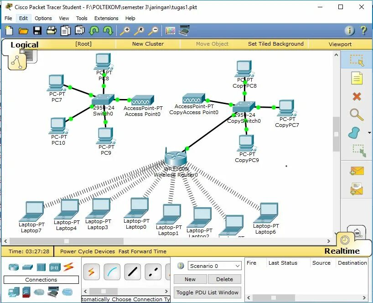Click the New file icon
373x303 pixels.
9,31
